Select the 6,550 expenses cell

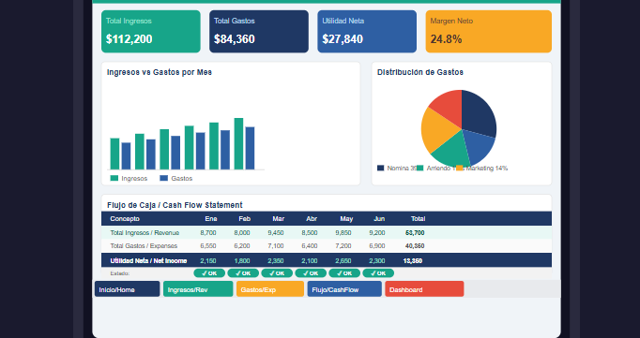click(208, 246)
